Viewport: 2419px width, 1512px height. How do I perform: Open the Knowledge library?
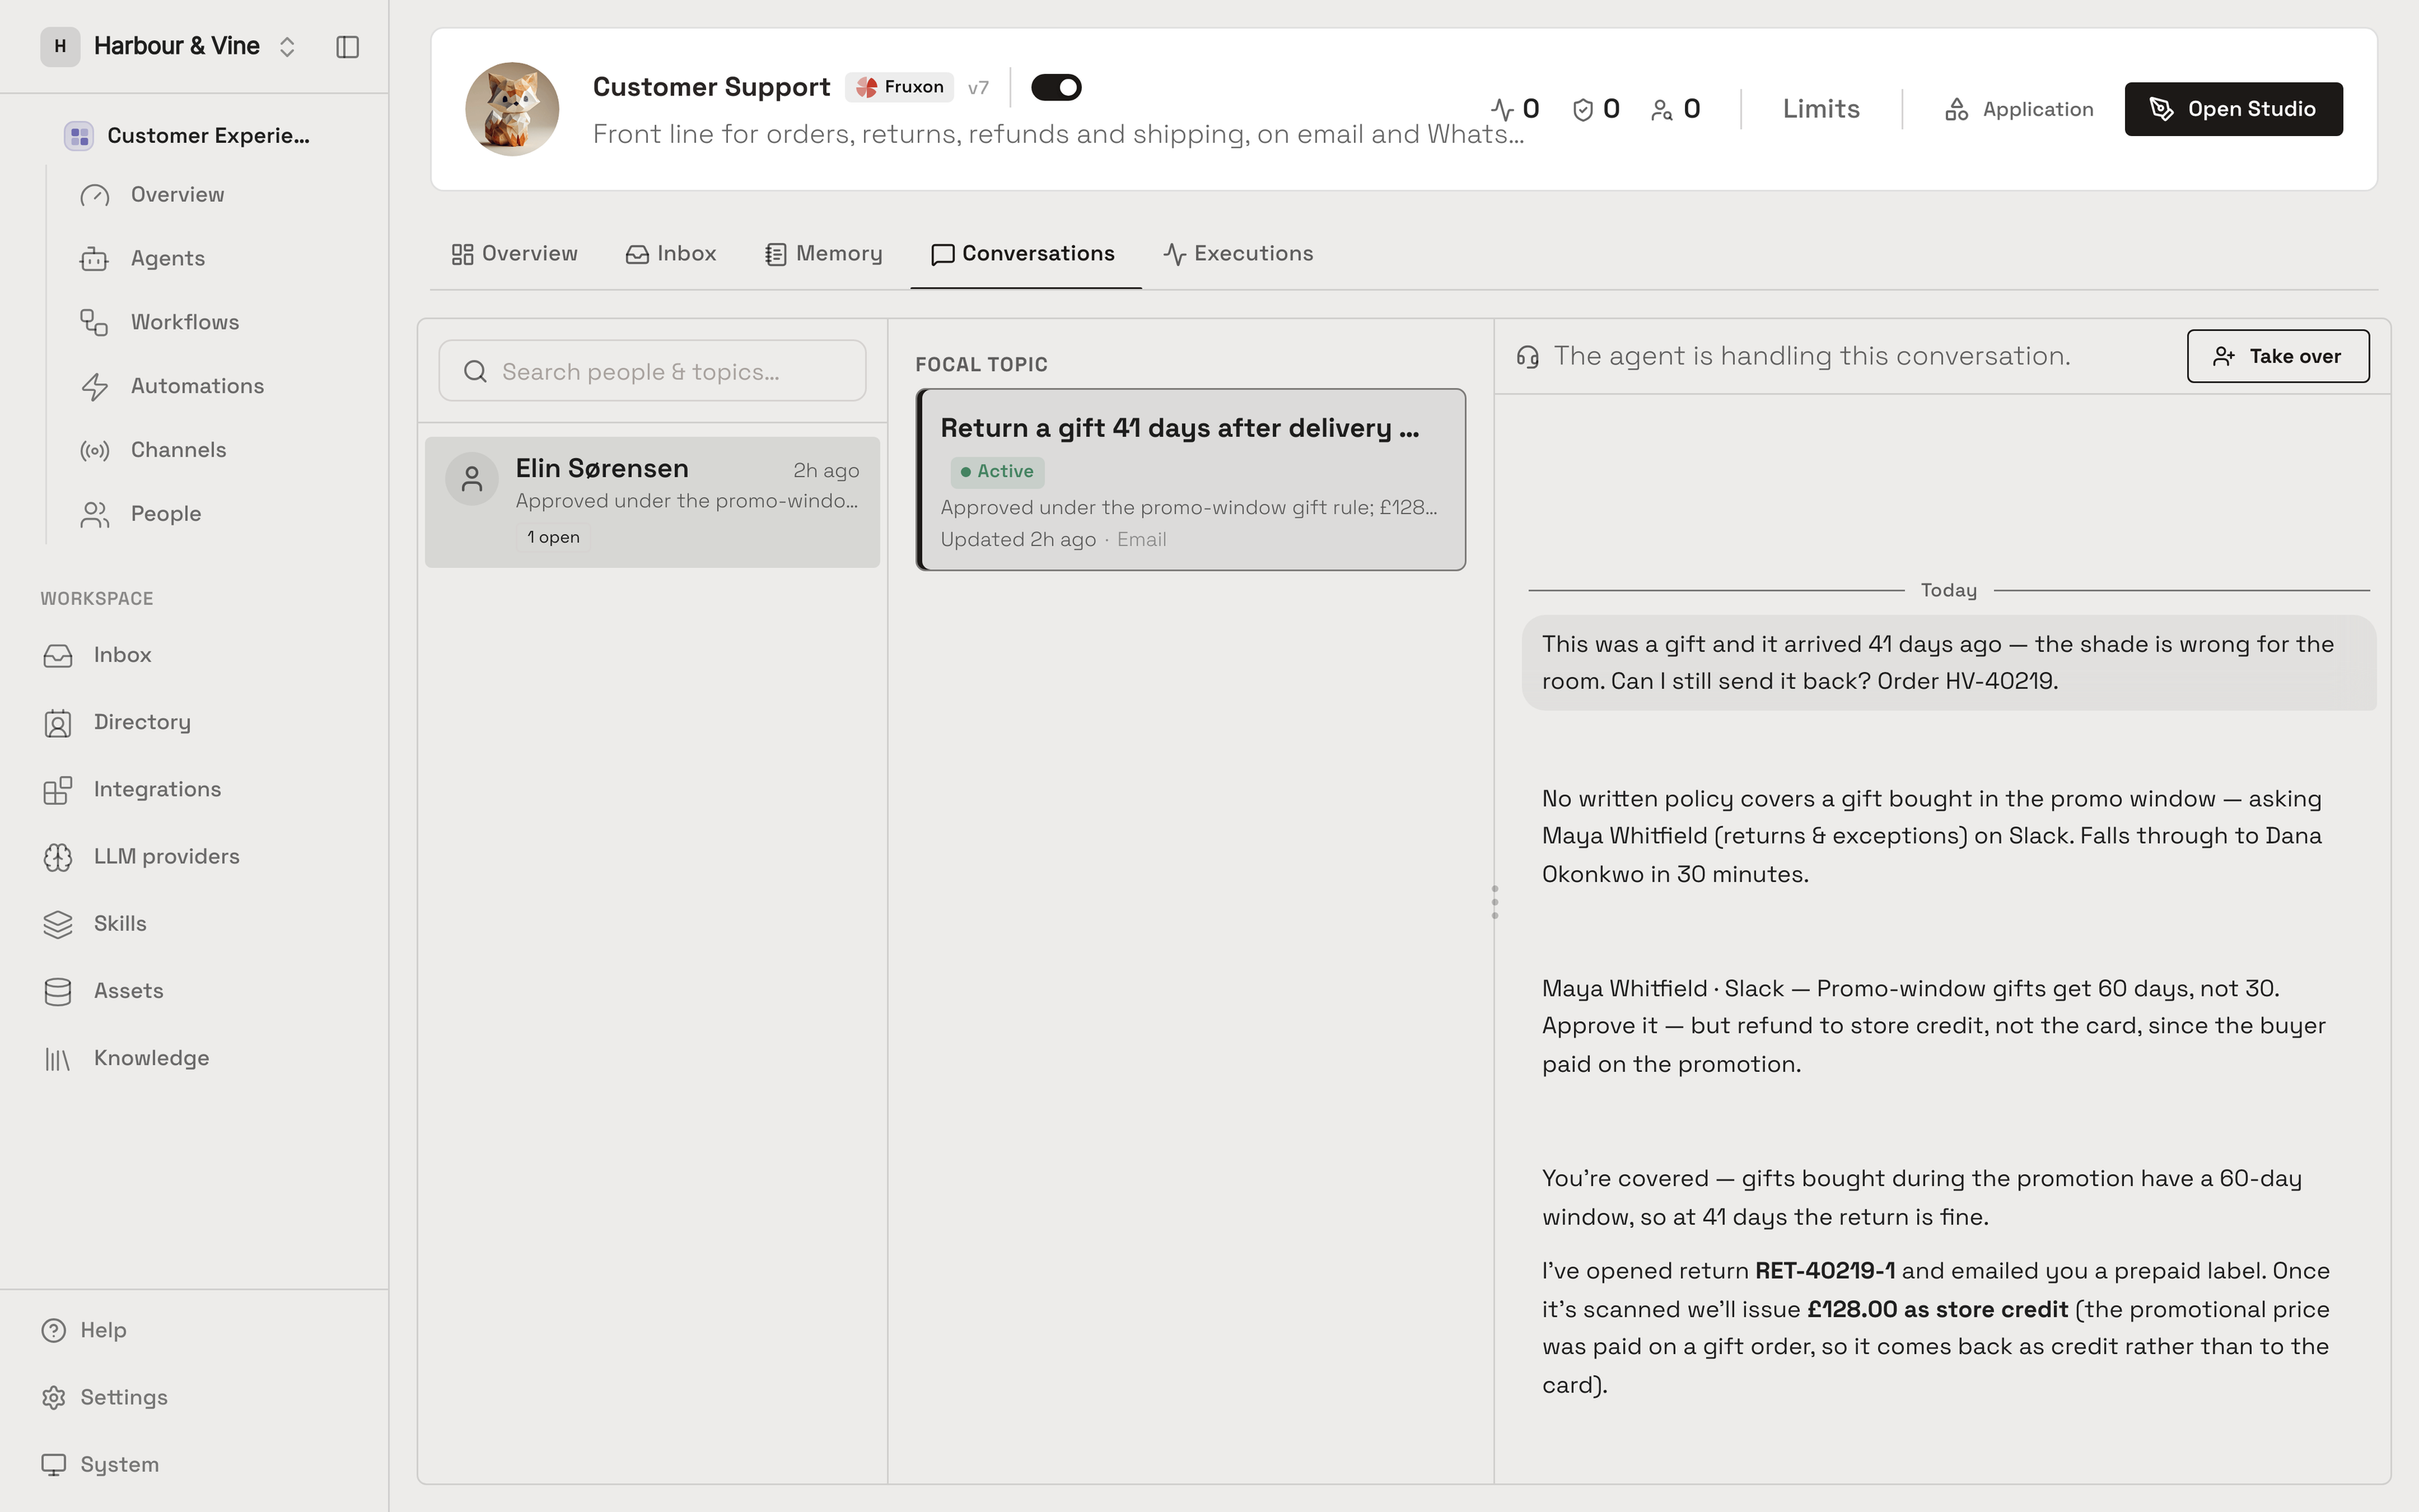(x=151, y=1058)
